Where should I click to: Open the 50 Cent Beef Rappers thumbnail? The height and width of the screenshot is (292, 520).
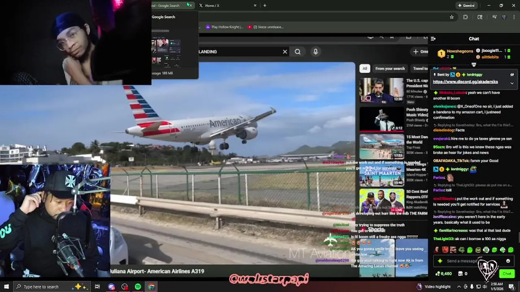382,201
